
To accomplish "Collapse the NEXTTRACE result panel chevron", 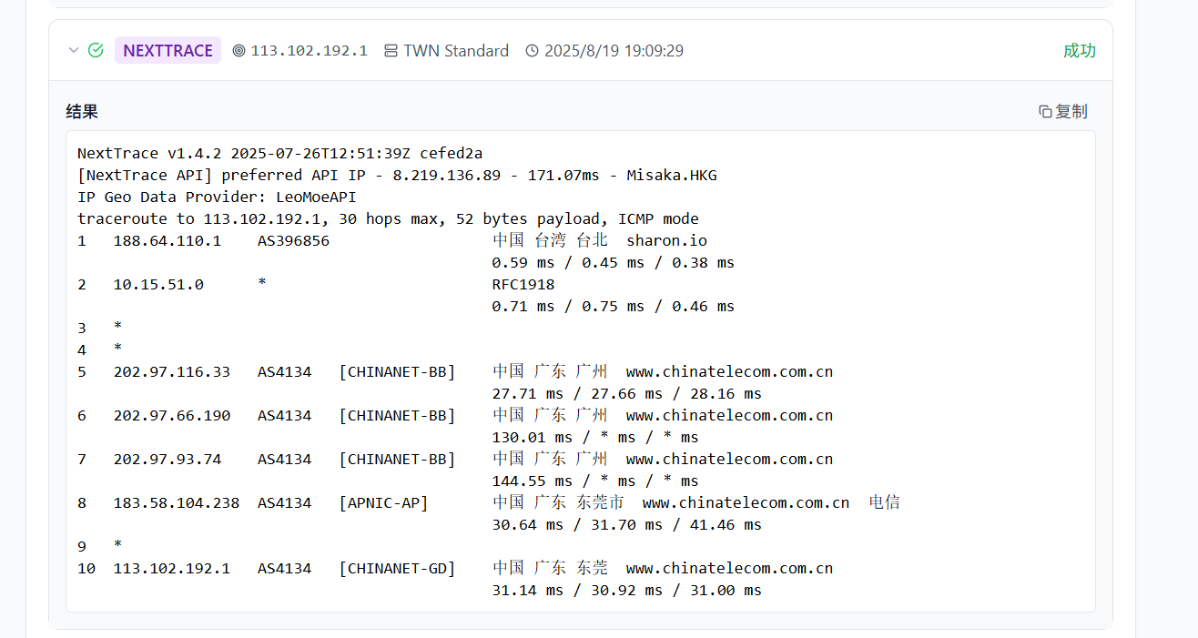I will click(74, 50).
